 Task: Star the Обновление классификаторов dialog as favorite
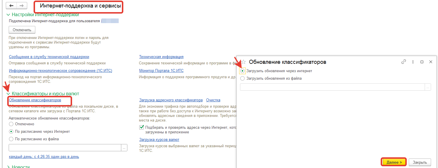tap(243, 62)
